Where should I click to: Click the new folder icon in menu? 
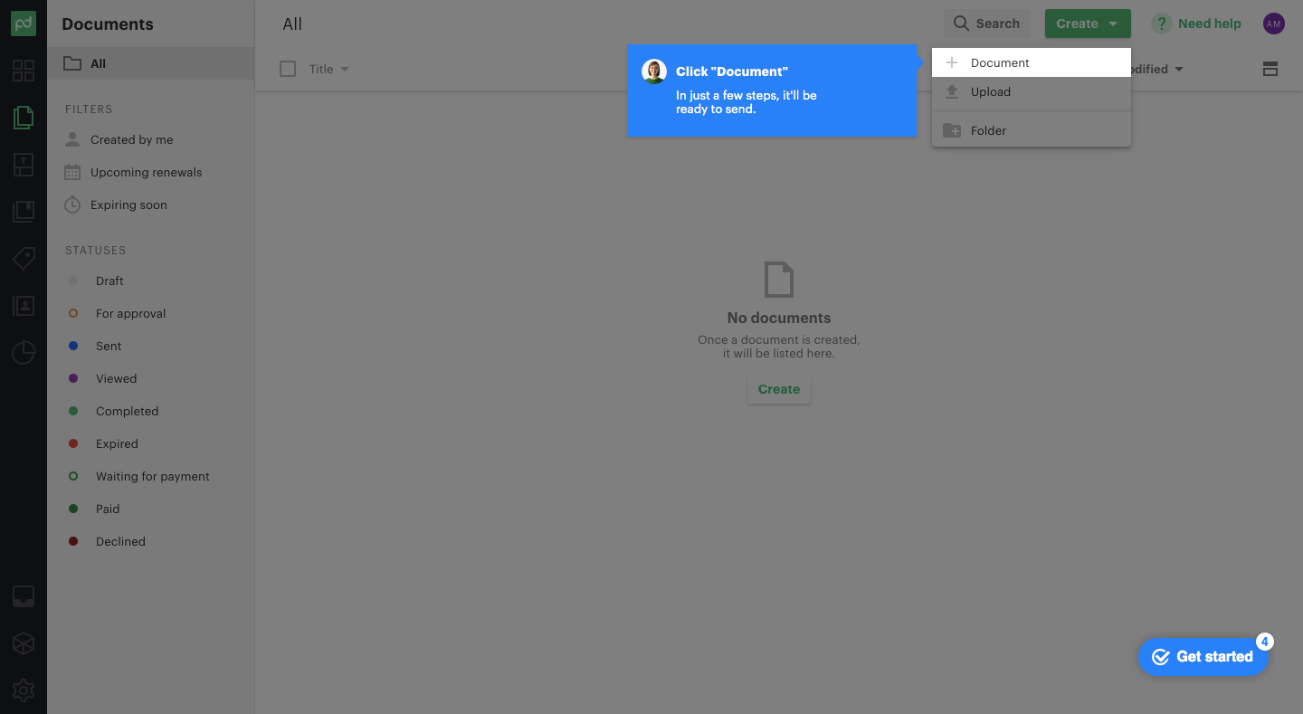tap(952, 130)
